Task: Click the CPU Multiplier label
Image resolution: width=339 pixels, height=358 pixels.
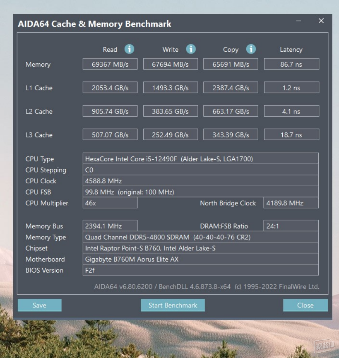Action: coord(47,203)
